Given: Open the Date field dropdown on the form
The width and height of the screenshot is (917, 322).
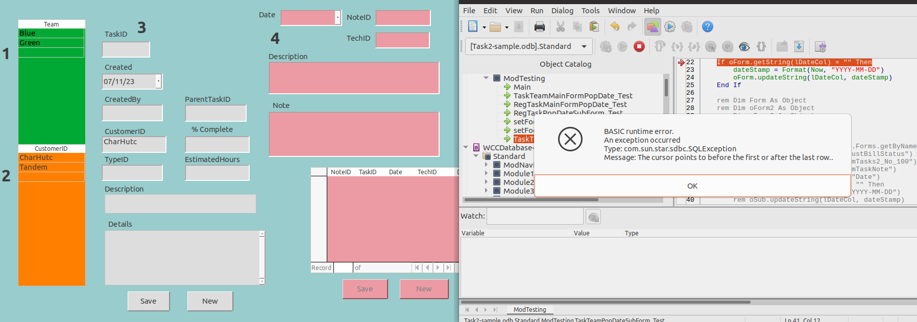Looking at the screenshot, I should (x=337, y=18).
